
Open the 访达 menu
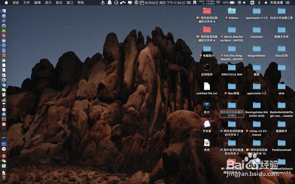pos(16,3)
